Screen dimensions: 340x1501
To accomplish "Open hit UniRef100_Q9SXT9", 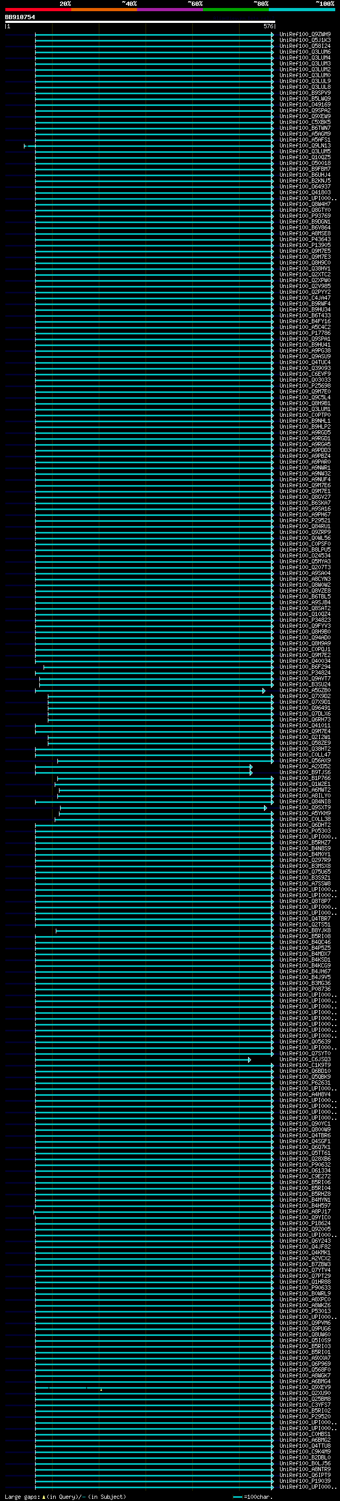I will (304, 808).
